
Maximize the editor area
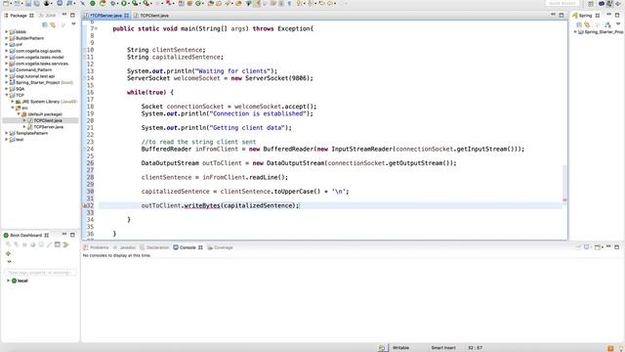pos(562,16)
